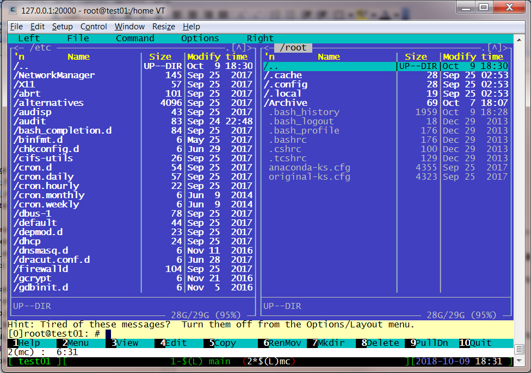The width and height of the screenshot is (531, 373).
Task: Sort left panel by Size column header
Action: coord(160,57)
